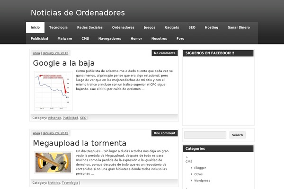This screenshot has width=284, height=189.
Task: Open the Publicidad category link under the Google post
Action: coord(71,118)
